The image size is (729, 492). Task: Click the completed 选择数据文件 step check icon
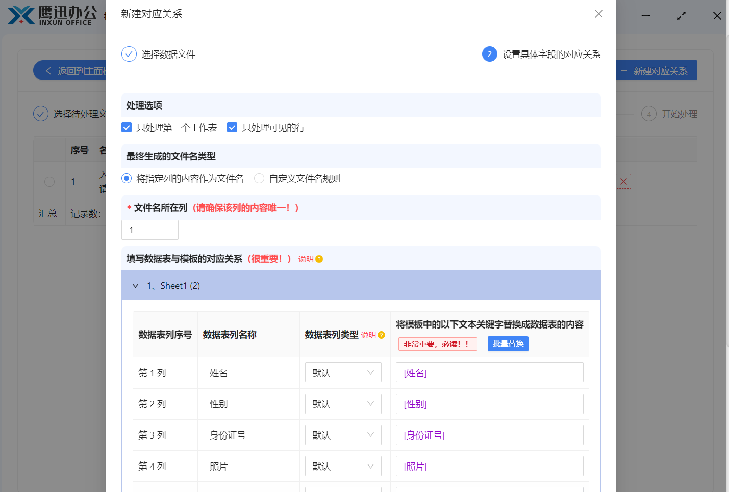[129, 54]
